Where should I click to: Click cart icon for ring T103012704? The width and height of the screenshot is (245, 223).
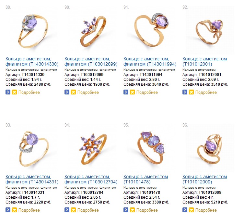coord(73,210)
